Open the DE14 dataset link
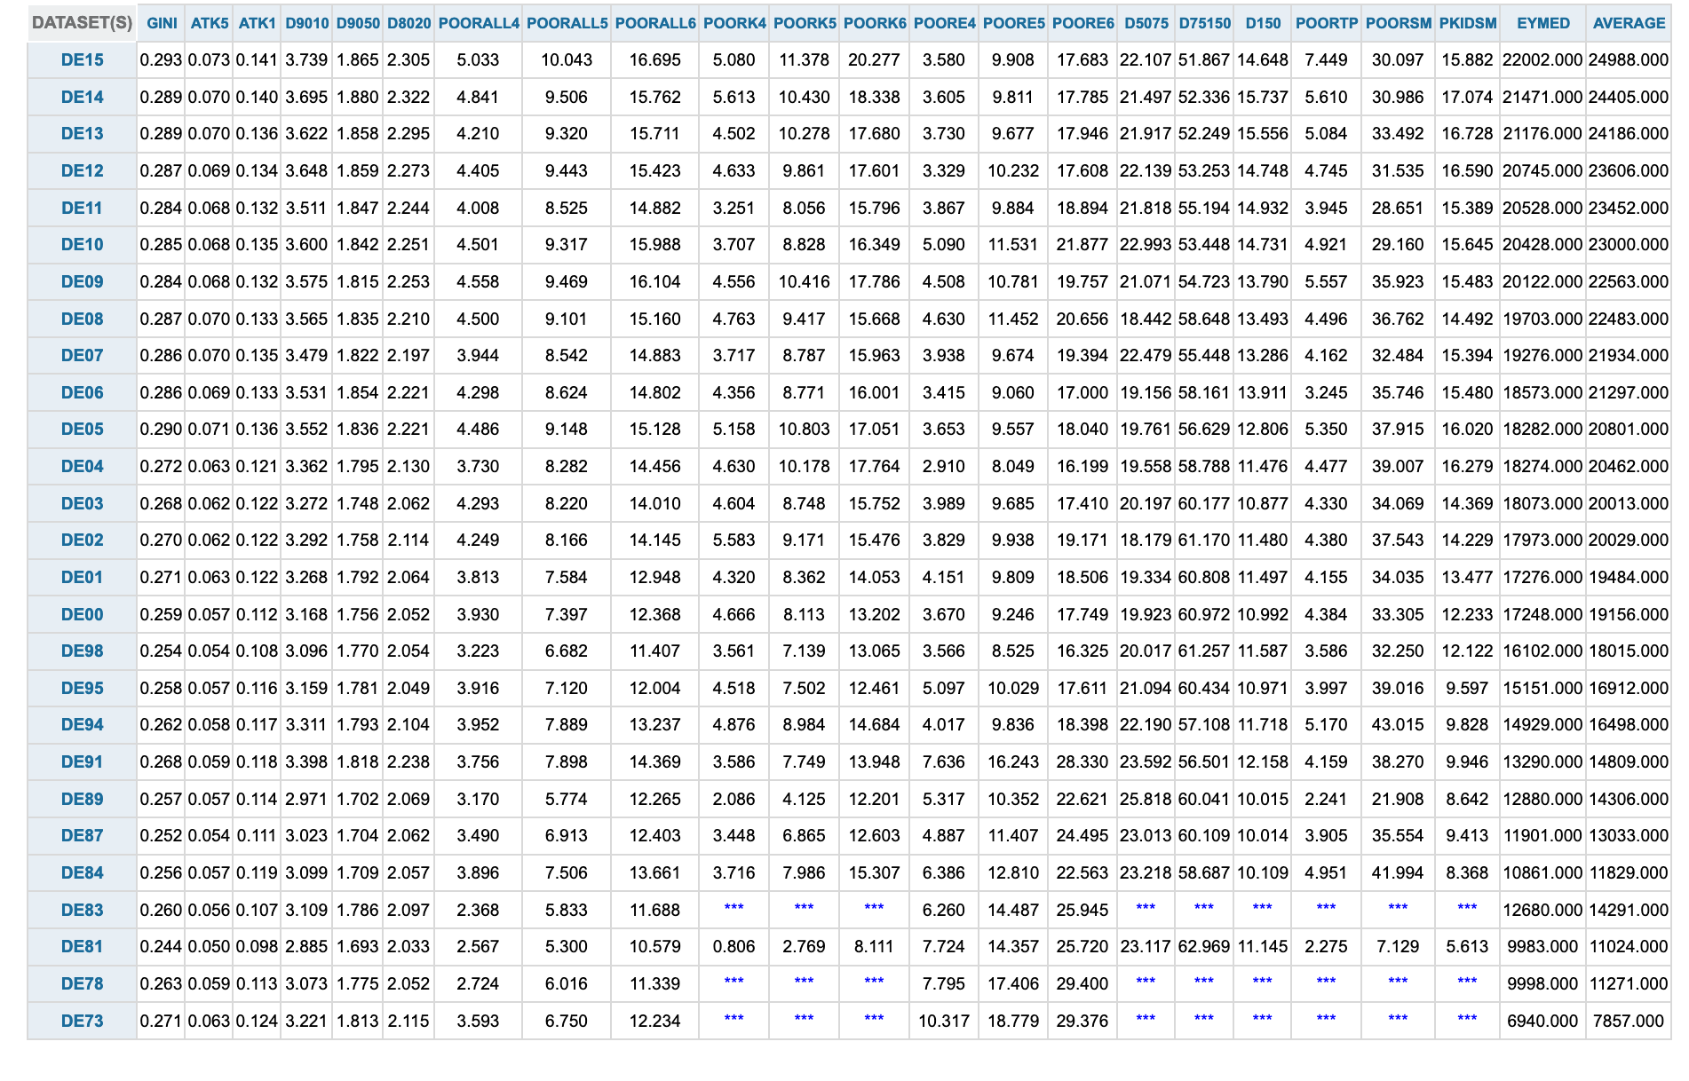Viewport: 1689px width, 1081px height. click(x=82, y=97)
